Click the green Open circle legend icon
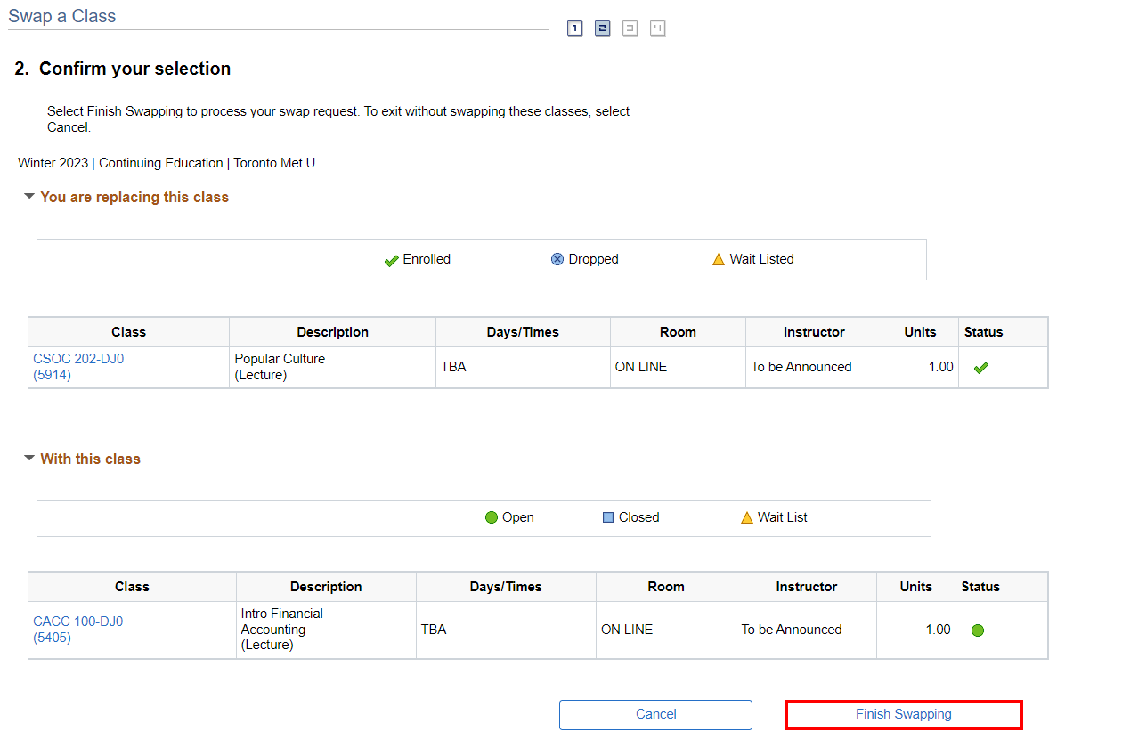 (492, 517)
